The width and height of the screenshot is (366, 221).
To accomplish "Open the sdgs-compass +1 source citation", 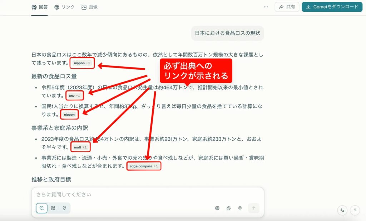I will [x=144, y=166].
